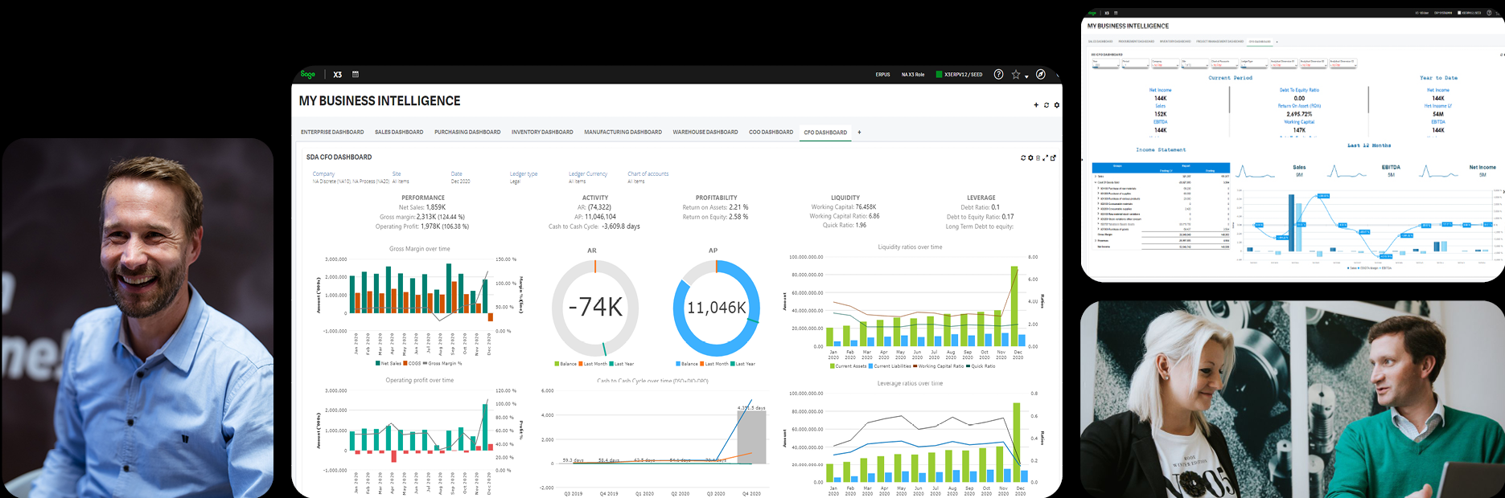The height and width of the screenshot is (498, 1505).
Task: Open the Company filter selector
Action: pyautogui.click(x=323, y=173)
